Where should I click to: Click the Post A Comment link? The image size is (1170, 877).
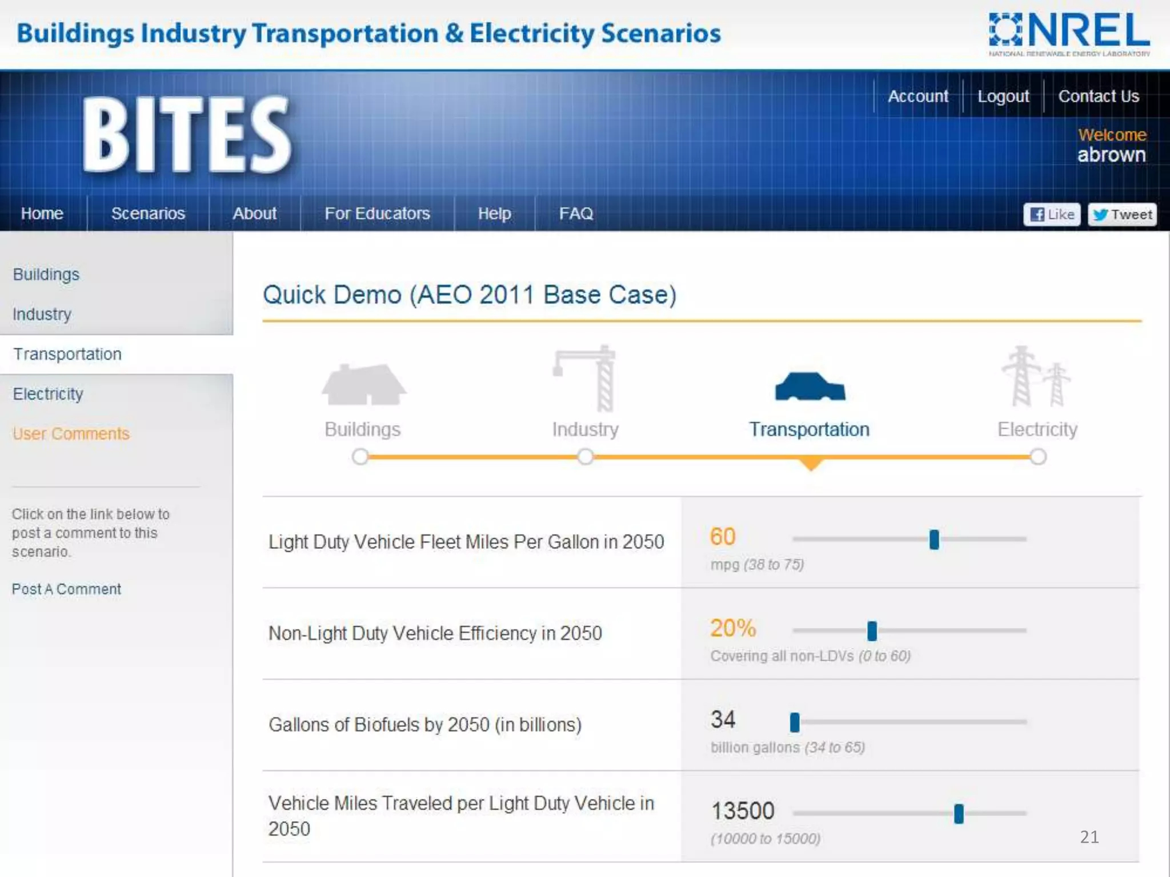[66, 589]
